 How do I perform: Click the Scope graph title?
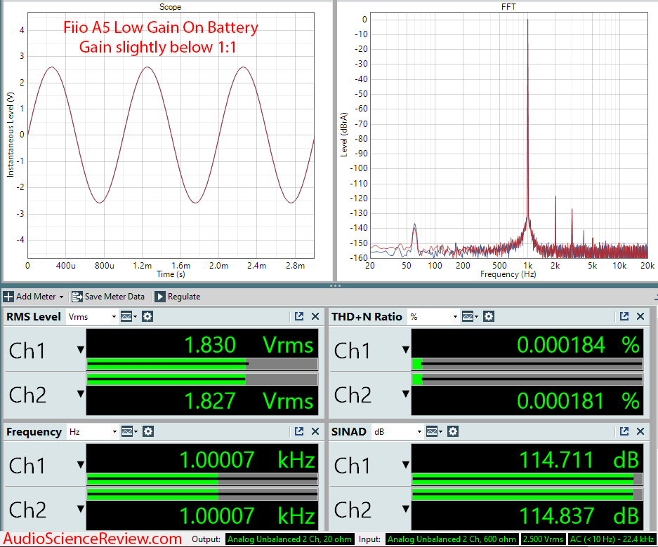coord(170,7)
